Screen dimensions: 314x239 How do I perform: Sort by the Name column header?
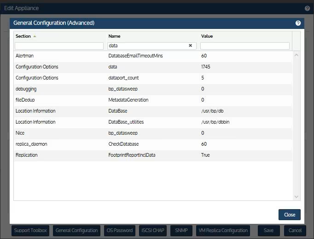click(114, 36)
